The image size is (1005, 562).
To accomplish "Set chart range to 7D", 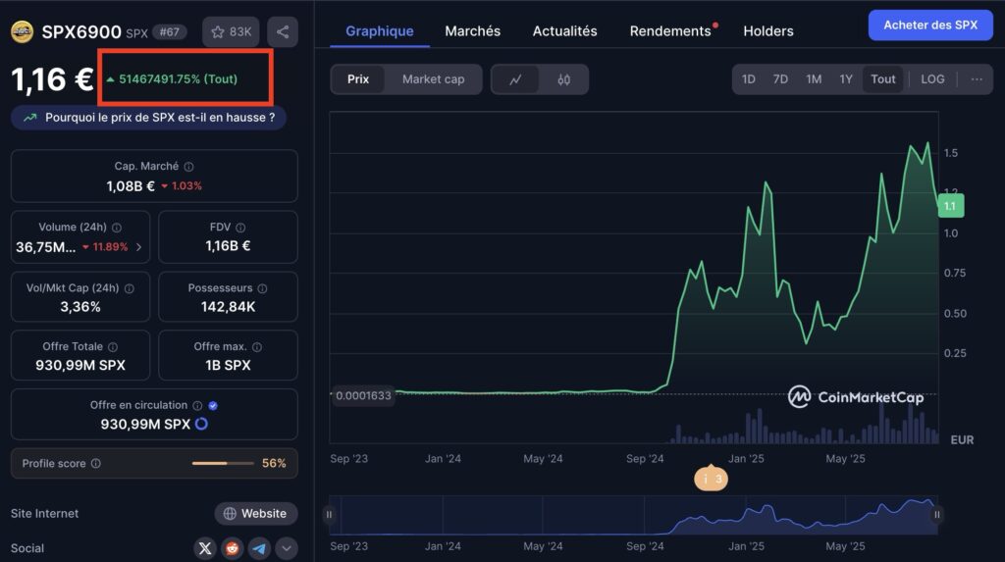I will point(780,79).
